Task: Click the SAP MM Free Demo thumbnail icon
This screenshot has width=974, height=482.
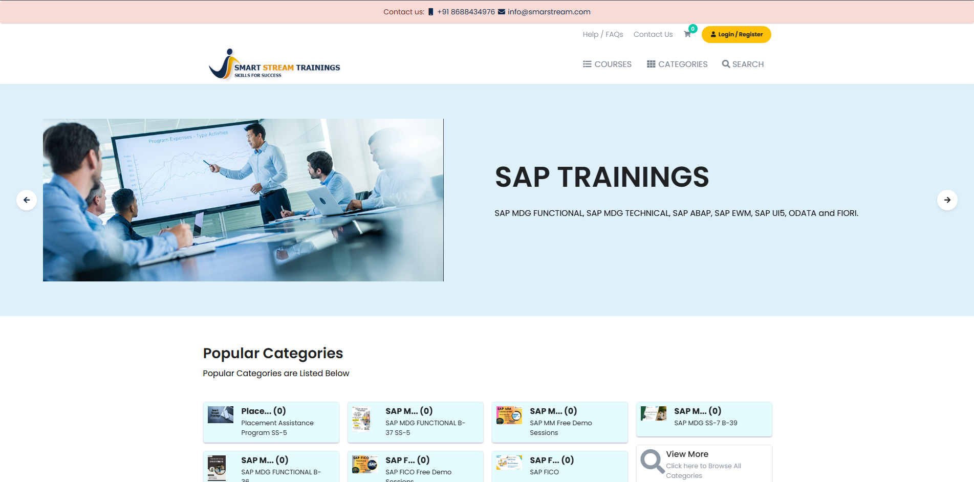Action: click(509, 415)
